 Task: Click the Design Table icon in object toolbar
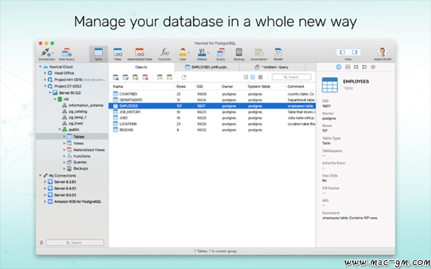pos(126,77)
